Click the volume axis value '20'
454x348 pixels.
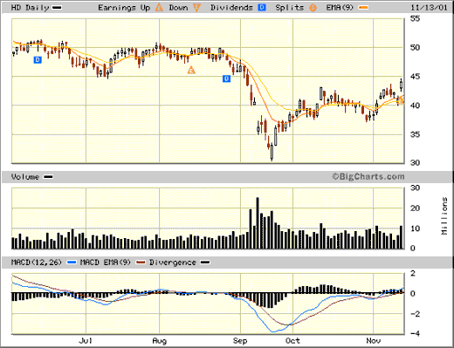point(415,208)
